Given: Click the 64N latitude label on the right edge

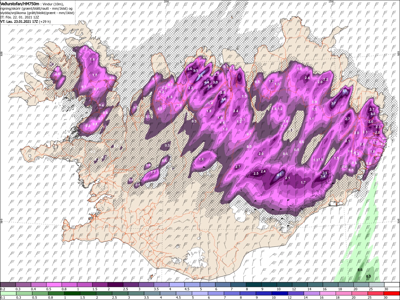Looking at the screenshot, I should coord(398,221).
